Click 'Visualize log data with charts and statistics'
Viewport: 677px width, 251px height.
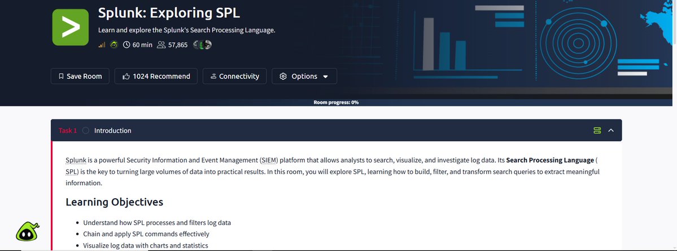tap(146, 245)
